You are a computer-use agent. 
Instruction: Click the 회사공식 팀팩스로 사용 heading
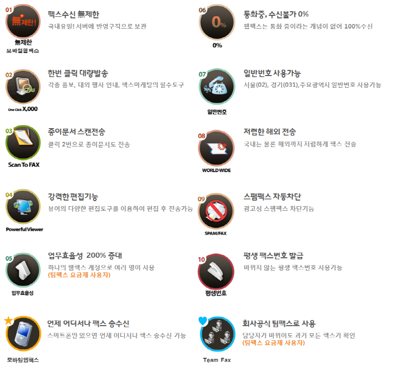point(279,324)
